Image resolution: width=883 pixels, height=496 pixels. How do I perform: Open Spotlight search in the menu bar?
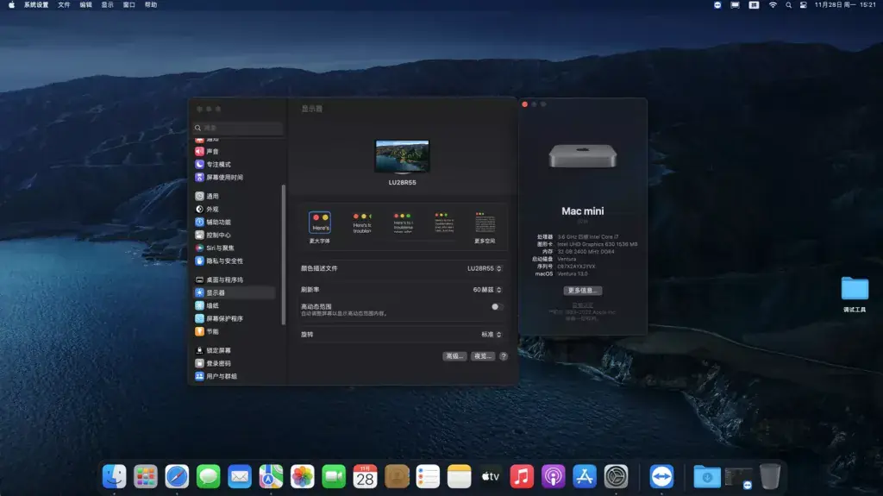click(x=788, y=5)
